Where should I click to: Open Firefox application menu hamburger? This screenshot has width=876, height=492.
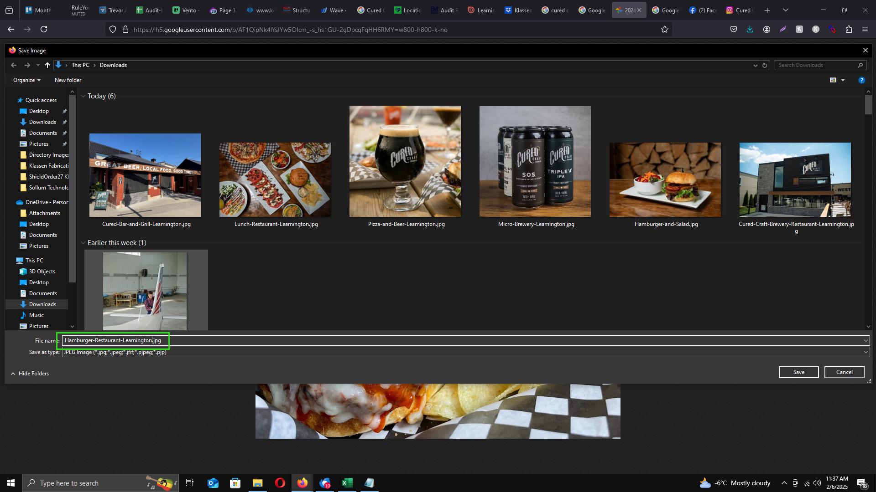pyautogui.click(x=865, y=30)
